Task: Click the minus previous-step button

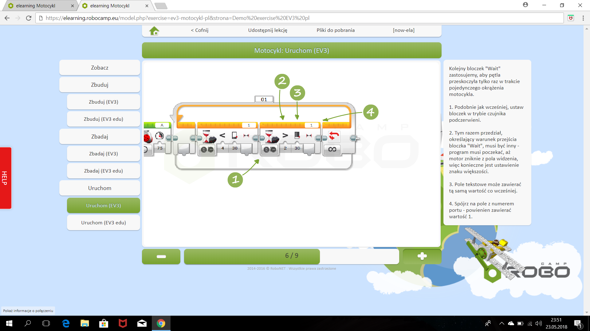Action: tap(161, 256)
